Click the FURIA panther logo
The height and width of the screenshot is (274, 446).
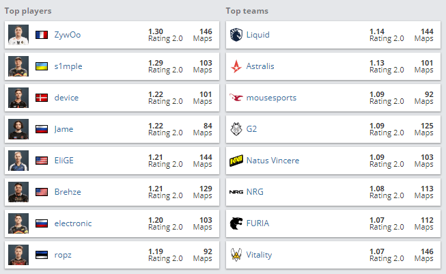click(x=236, y=223)
